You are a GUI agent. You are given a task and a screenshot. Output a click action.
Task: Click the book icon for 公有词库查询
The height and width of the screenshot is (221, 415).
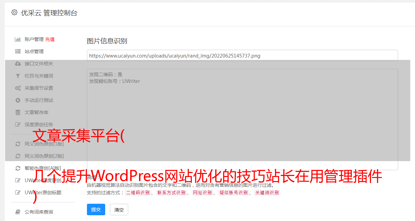(x=18, y=212)
